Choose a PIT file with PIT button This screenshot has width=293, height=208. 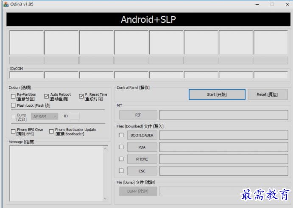(138, 115)
